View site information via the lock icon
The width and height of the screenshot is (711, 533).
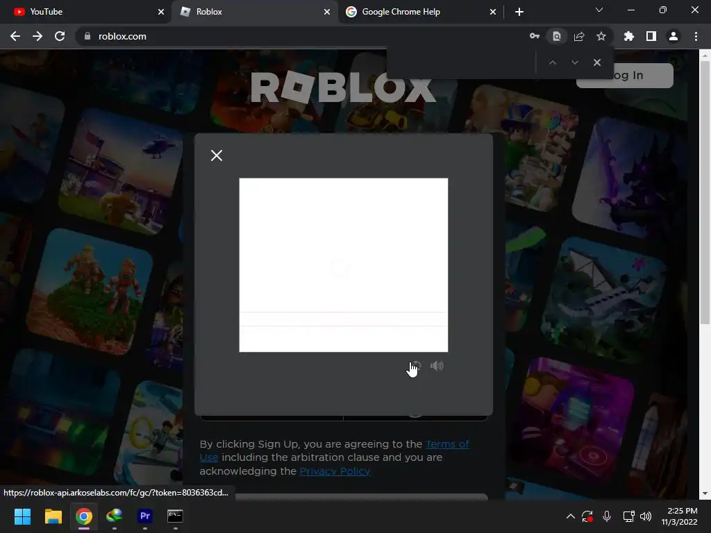[87, 36]
